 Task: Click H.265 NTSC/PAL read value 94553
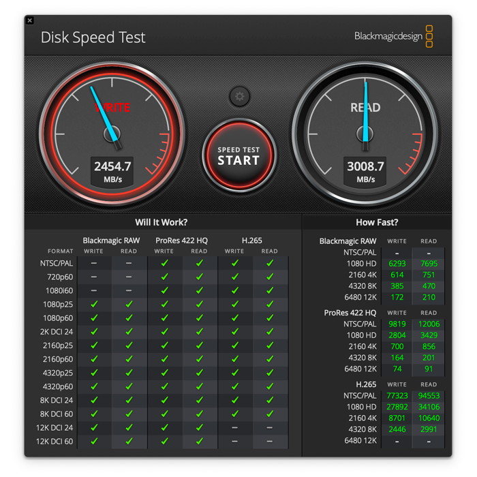429,395
